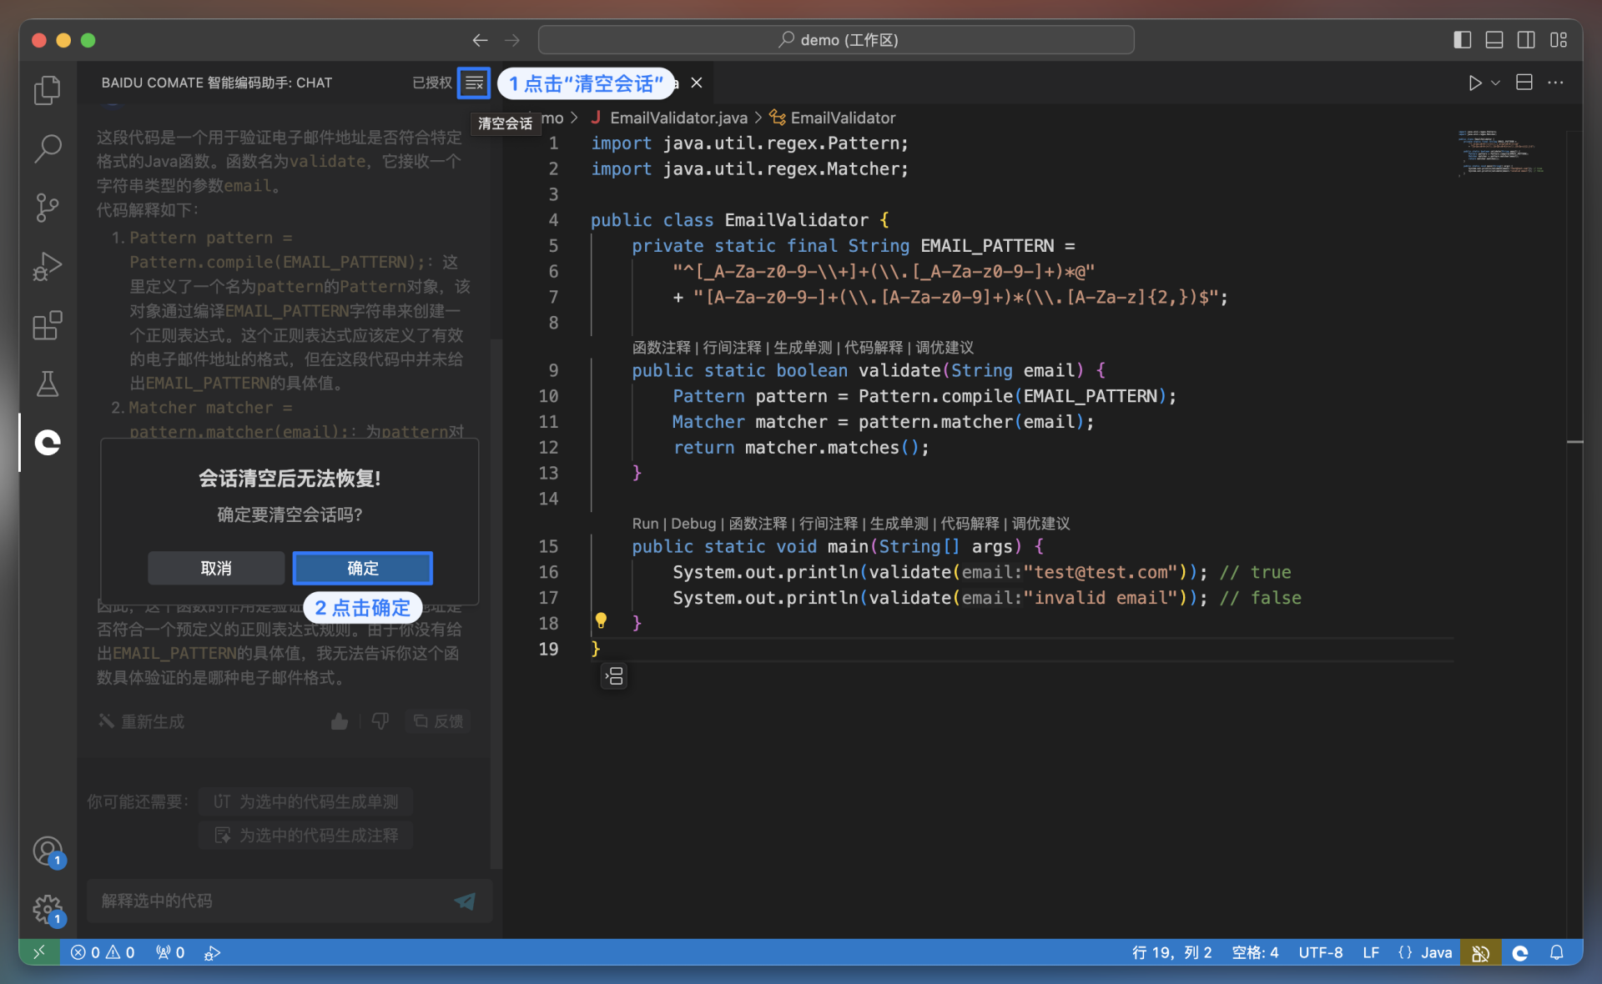The image size is (1602, 984).
Task: Open the Testing flask view
Action: (x=48, y=384)
